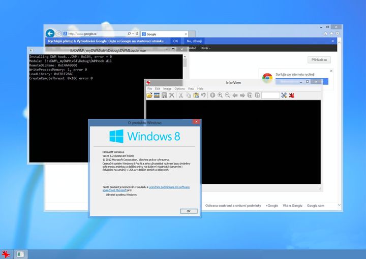Go to next image arrow in IrfanView
The width and height of the screenshot is (366, 259).
(242, 95)
